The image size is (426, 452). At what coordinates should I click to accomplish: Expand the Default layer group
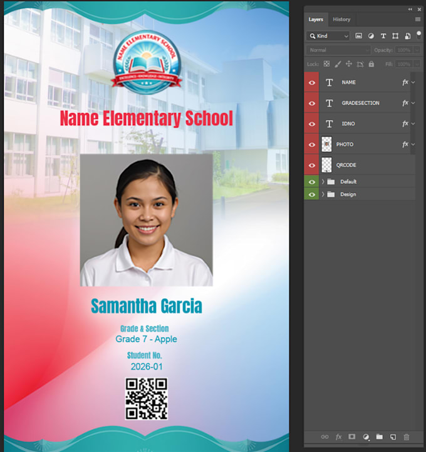(x=323, y=181)
